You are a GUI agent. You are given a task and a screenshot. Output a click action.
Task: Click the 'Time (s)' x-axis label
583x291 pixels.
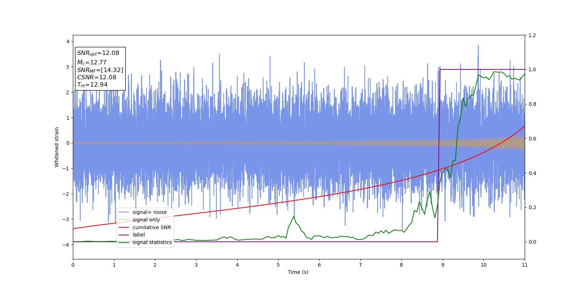tap(298, 272)
